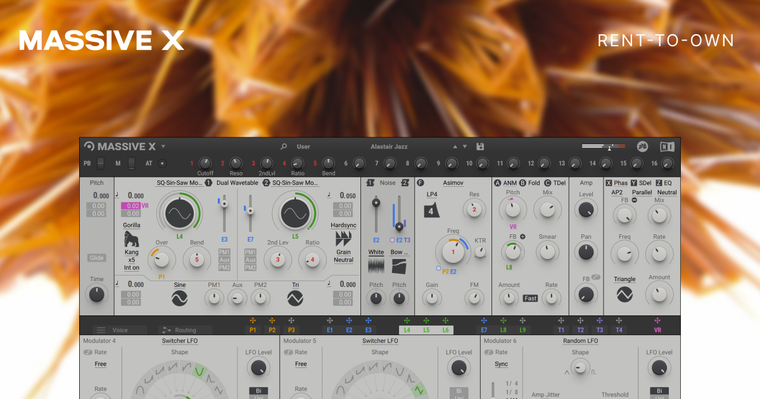760x399 pixels.
Task: Click the Native Instruments NI logo
Action: click(666, 146)
